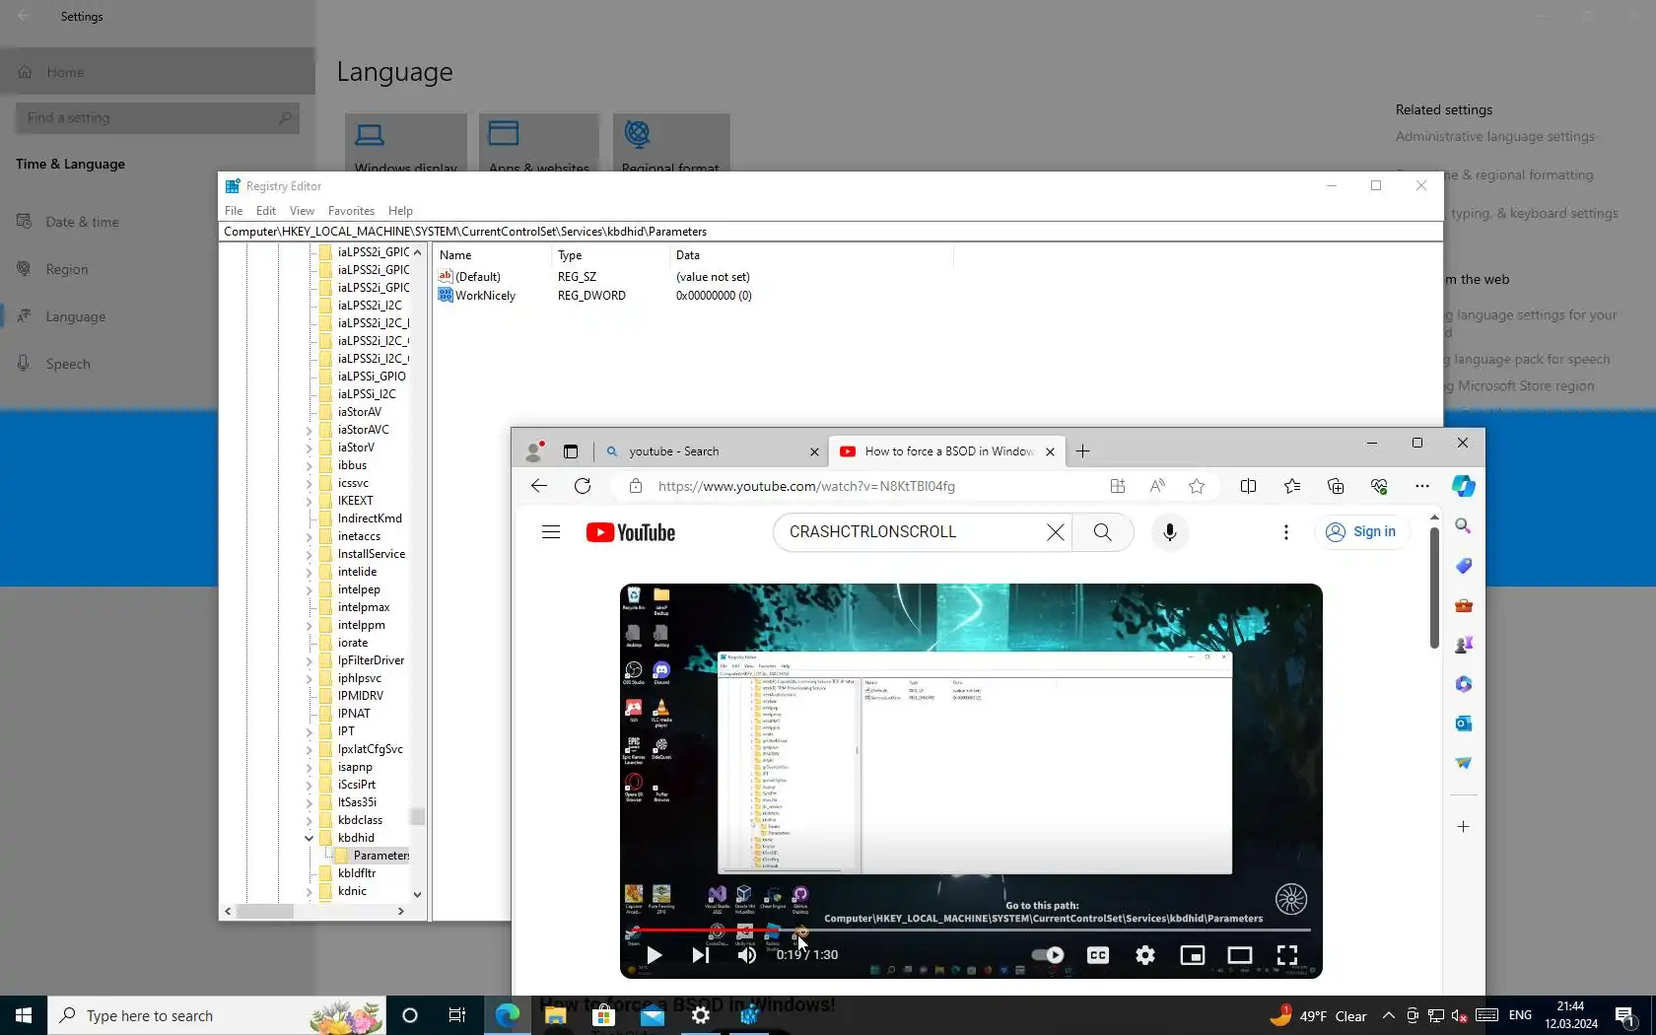Open the Edge sidebar search
This screenshot has height=1035, width=1656.
click(1464, 526)
